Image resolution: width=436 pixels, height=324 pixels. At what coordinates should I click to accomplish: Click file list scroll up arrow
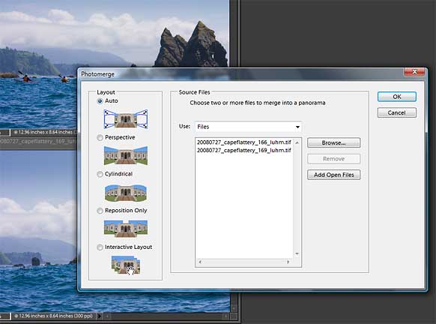pos(297,142)
